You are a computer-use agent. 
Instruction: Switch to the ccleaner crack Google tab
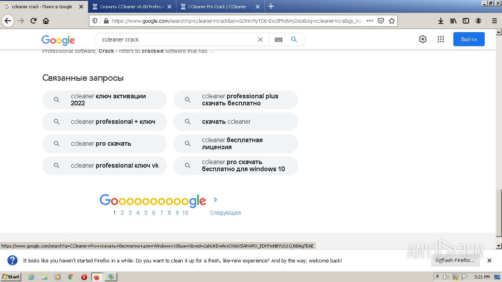(44, 7)
